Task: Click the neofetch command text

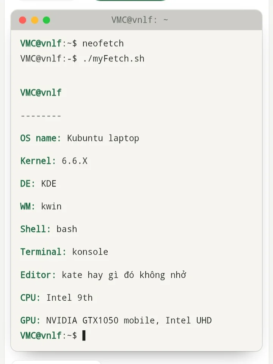Action: [x=103, y=43]
